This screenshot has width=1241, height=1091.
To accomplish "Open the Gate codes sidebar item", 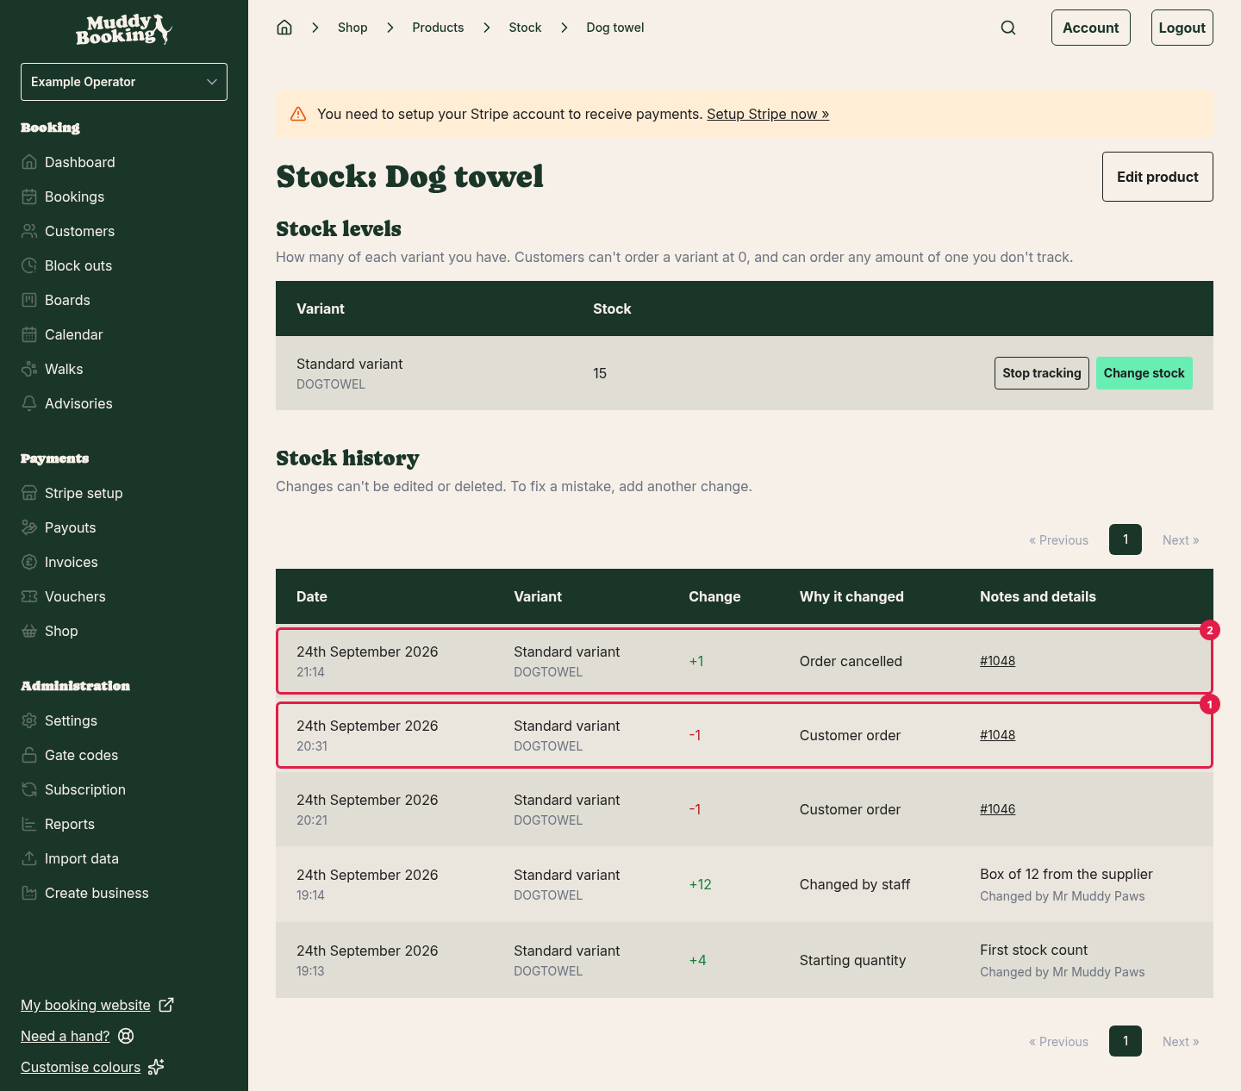I will 81,755.
